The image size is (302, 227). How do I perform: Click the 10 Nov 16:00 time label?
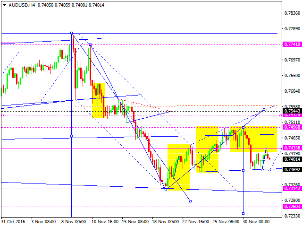105,222
